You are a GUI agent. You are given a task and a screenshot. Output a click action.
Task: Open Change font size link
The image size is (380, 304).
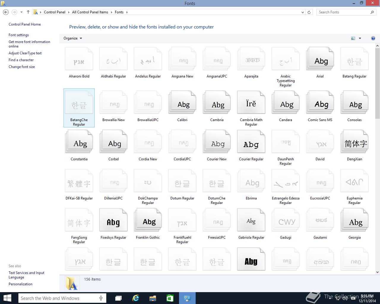coord(22,67)
